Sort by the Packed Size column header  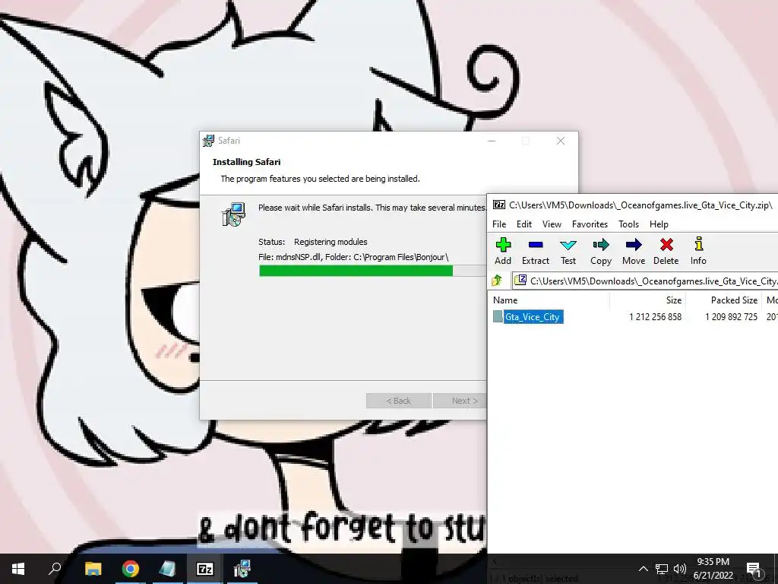point(723,300)
